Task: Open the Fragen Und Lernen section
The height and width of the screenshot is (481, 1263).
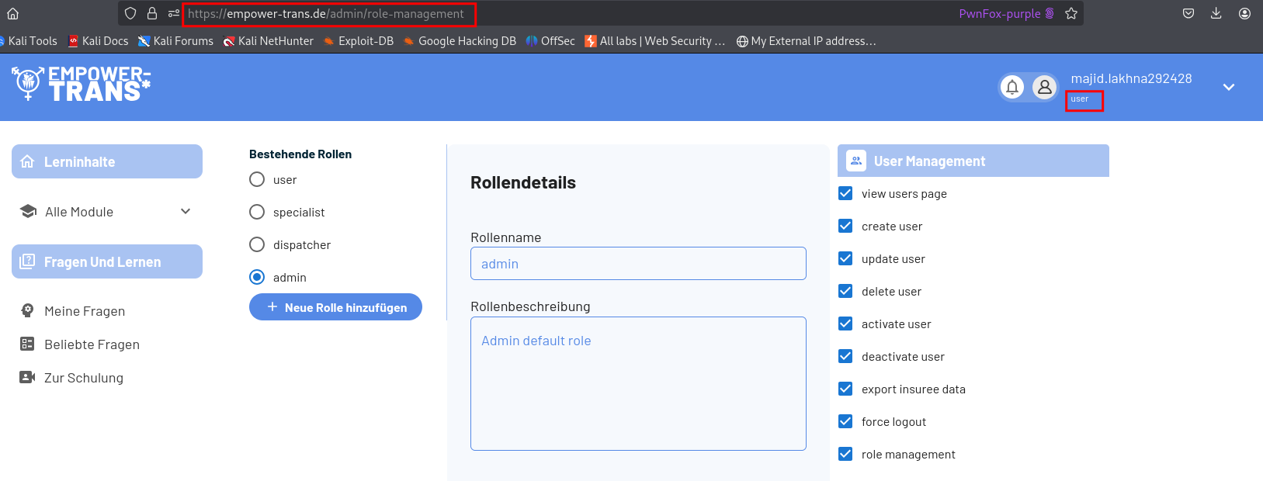Action: coord(107,261)
